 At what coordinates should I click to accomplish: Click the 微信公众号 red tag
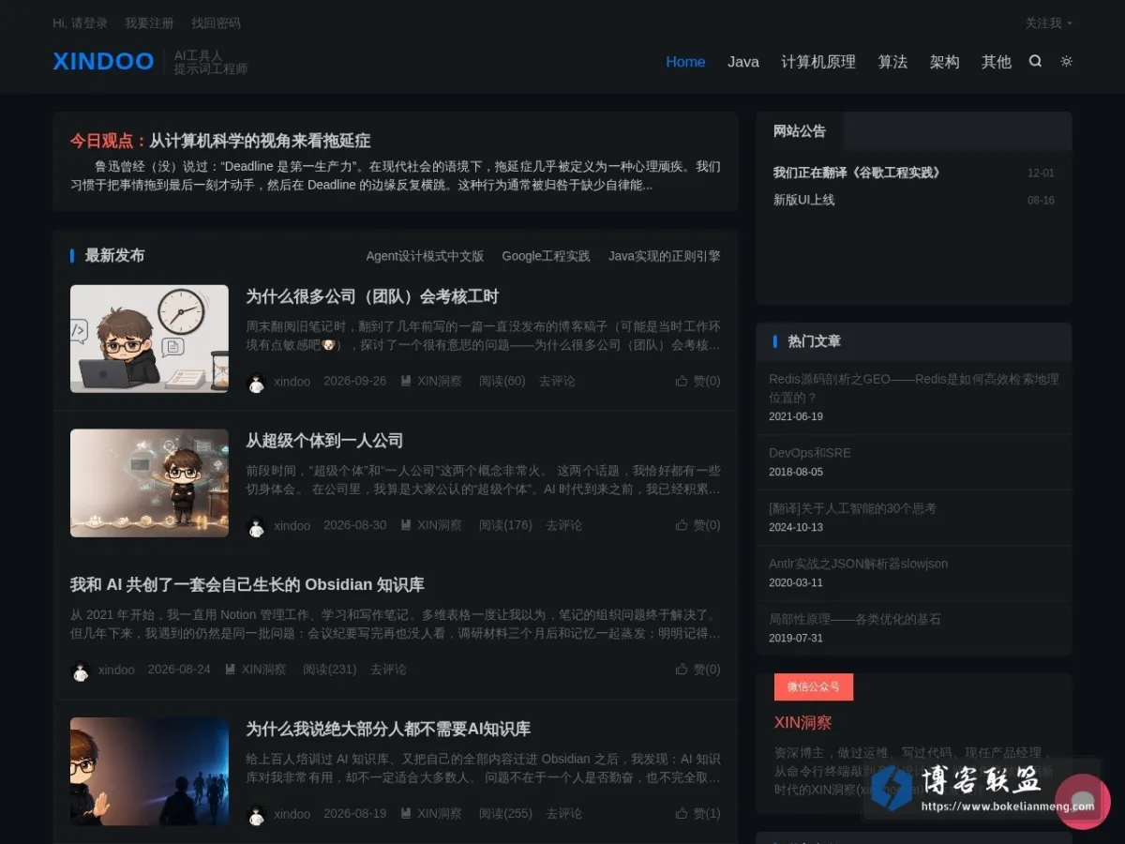[814, 686]
